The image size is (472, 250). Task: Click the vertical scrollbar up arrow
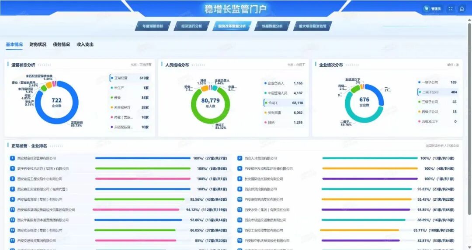click(x=469, y=20)
